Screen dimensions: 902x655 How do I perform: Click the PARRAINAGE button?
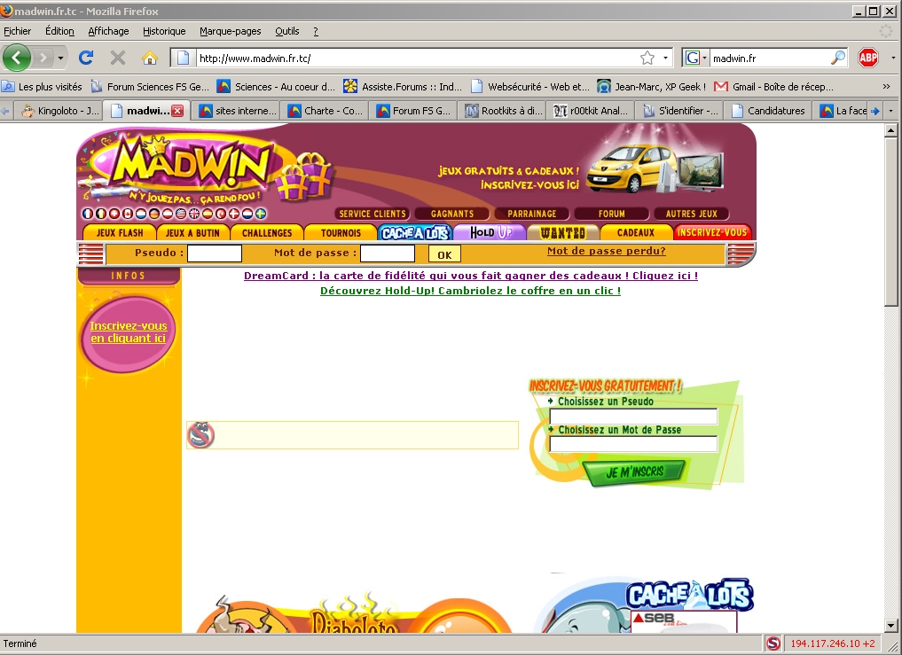pyautogui.click(x=531, y=214)
